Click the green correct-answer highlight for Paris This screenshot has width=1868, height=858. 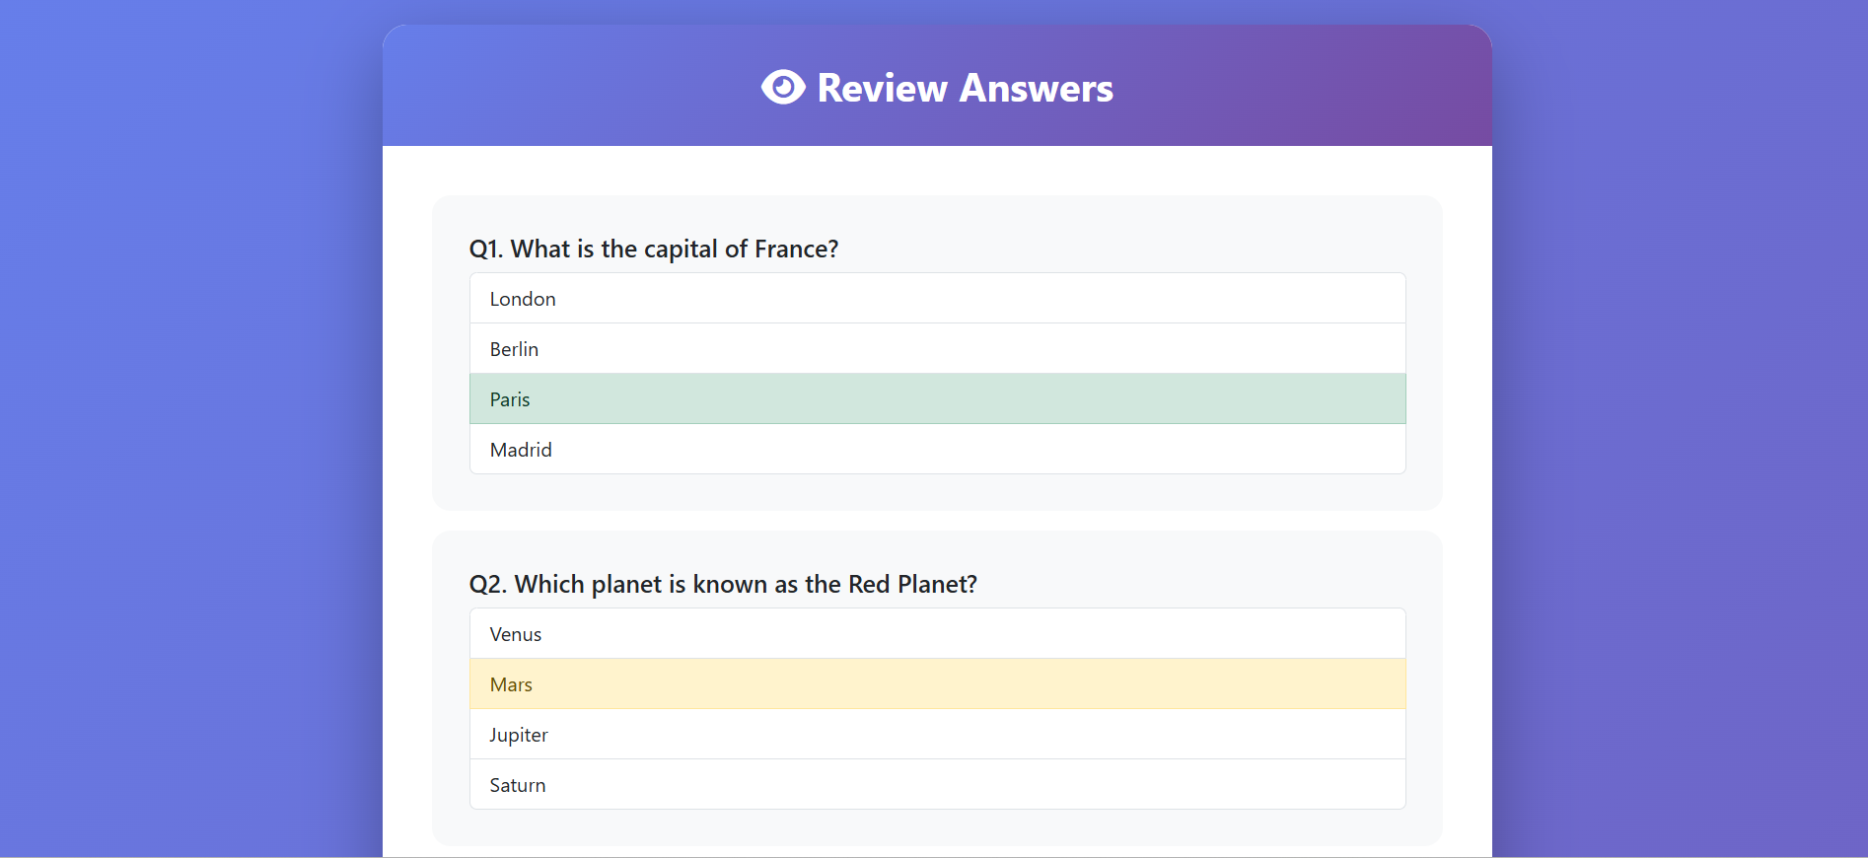[x=1085, y=398]
